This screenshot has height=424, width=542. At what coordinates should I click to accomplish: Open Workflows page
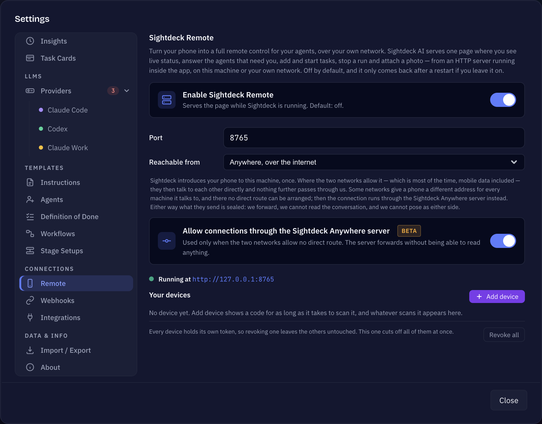(x=76, y=233)
